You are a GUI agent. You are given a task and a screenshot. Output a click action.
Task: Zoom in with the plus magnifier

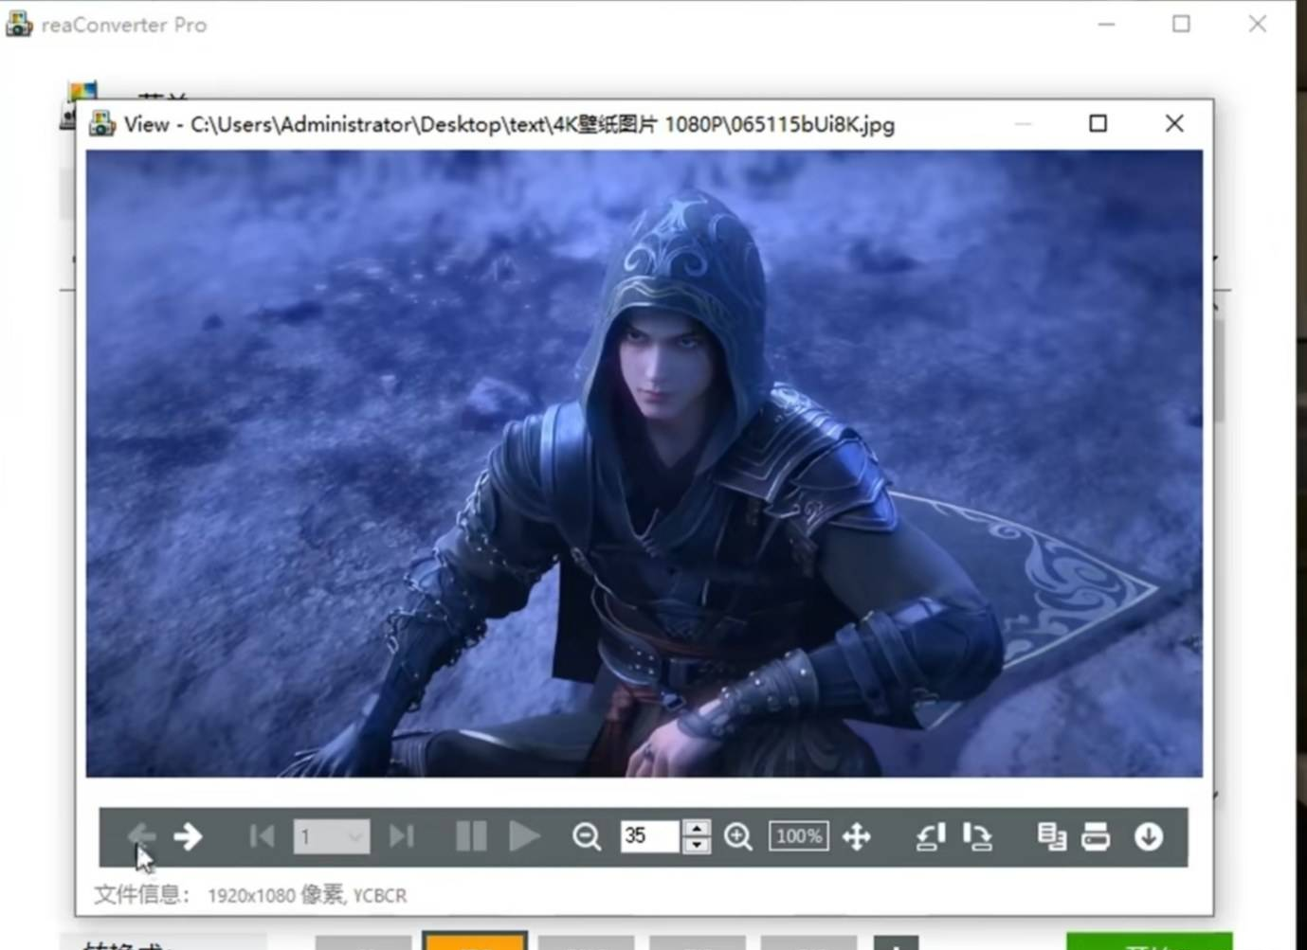737,837
